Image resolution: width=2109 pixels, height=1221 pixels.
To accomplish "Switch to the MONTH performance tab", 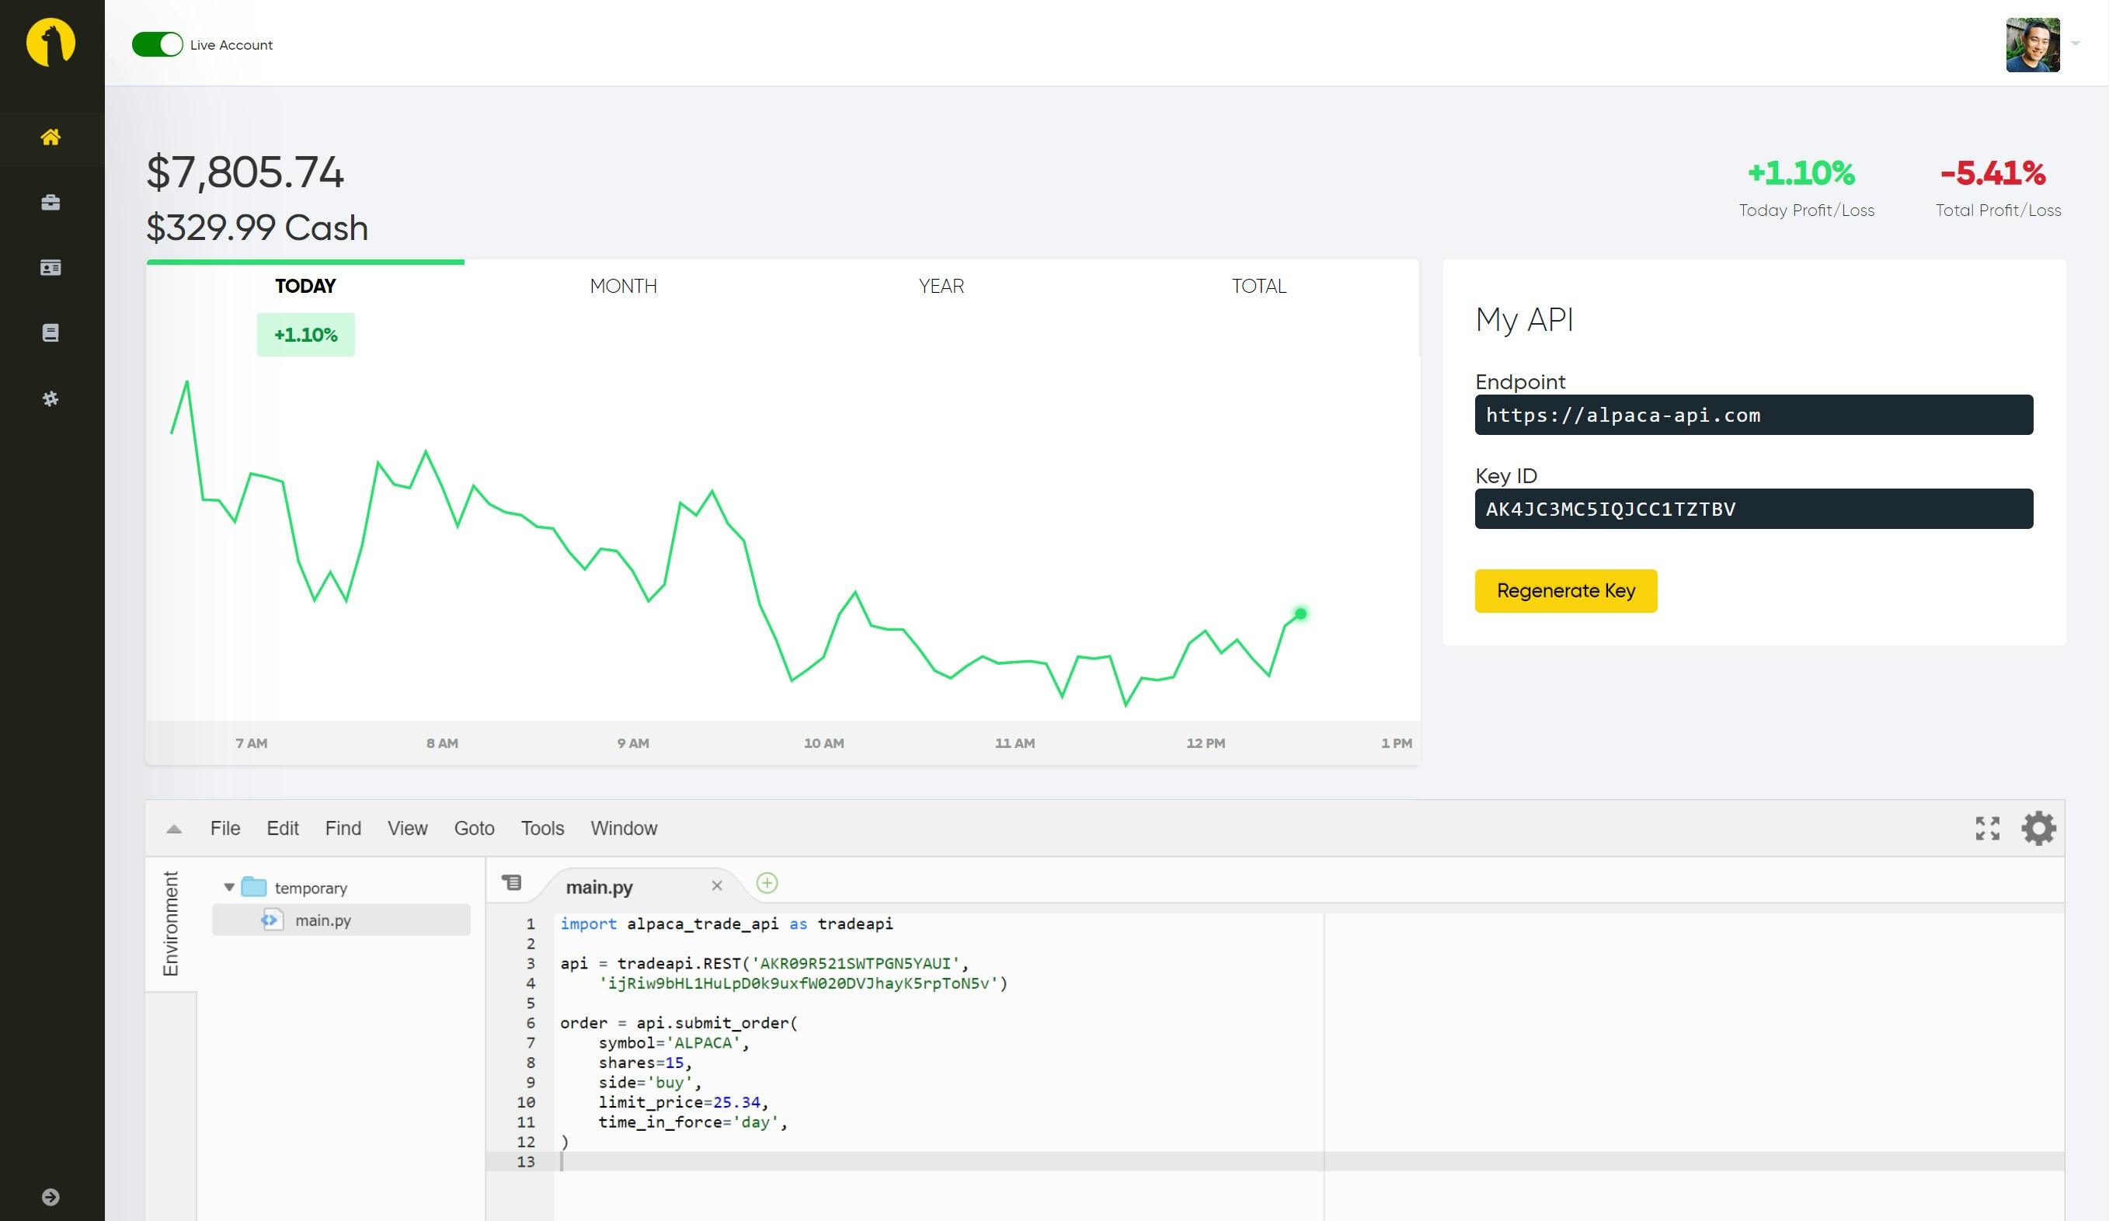I will (x=623, y=285).
